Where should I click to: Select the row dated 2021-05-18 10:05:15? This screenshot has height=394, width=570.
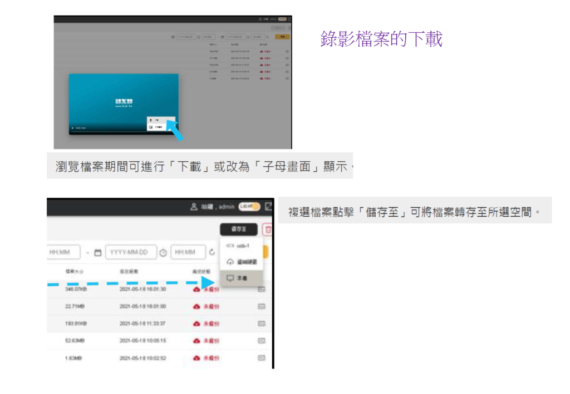coord(142,341)
